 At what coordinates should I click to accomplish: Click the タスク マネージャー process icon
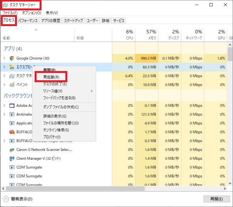pos(12,76)
